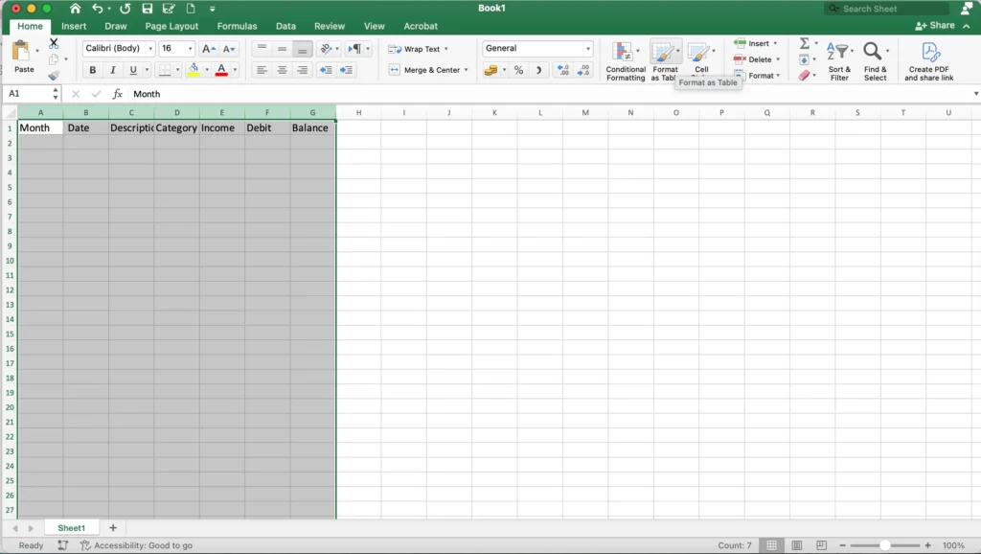Click the AutoSum icon
This screenshot has height=554, width=981.
click(x=804, y=43)
